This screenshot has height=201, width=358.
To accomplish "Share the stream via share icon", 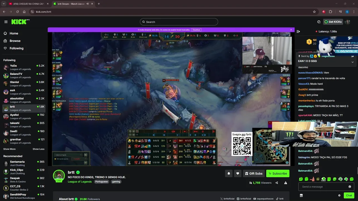I will coord(277,183).
